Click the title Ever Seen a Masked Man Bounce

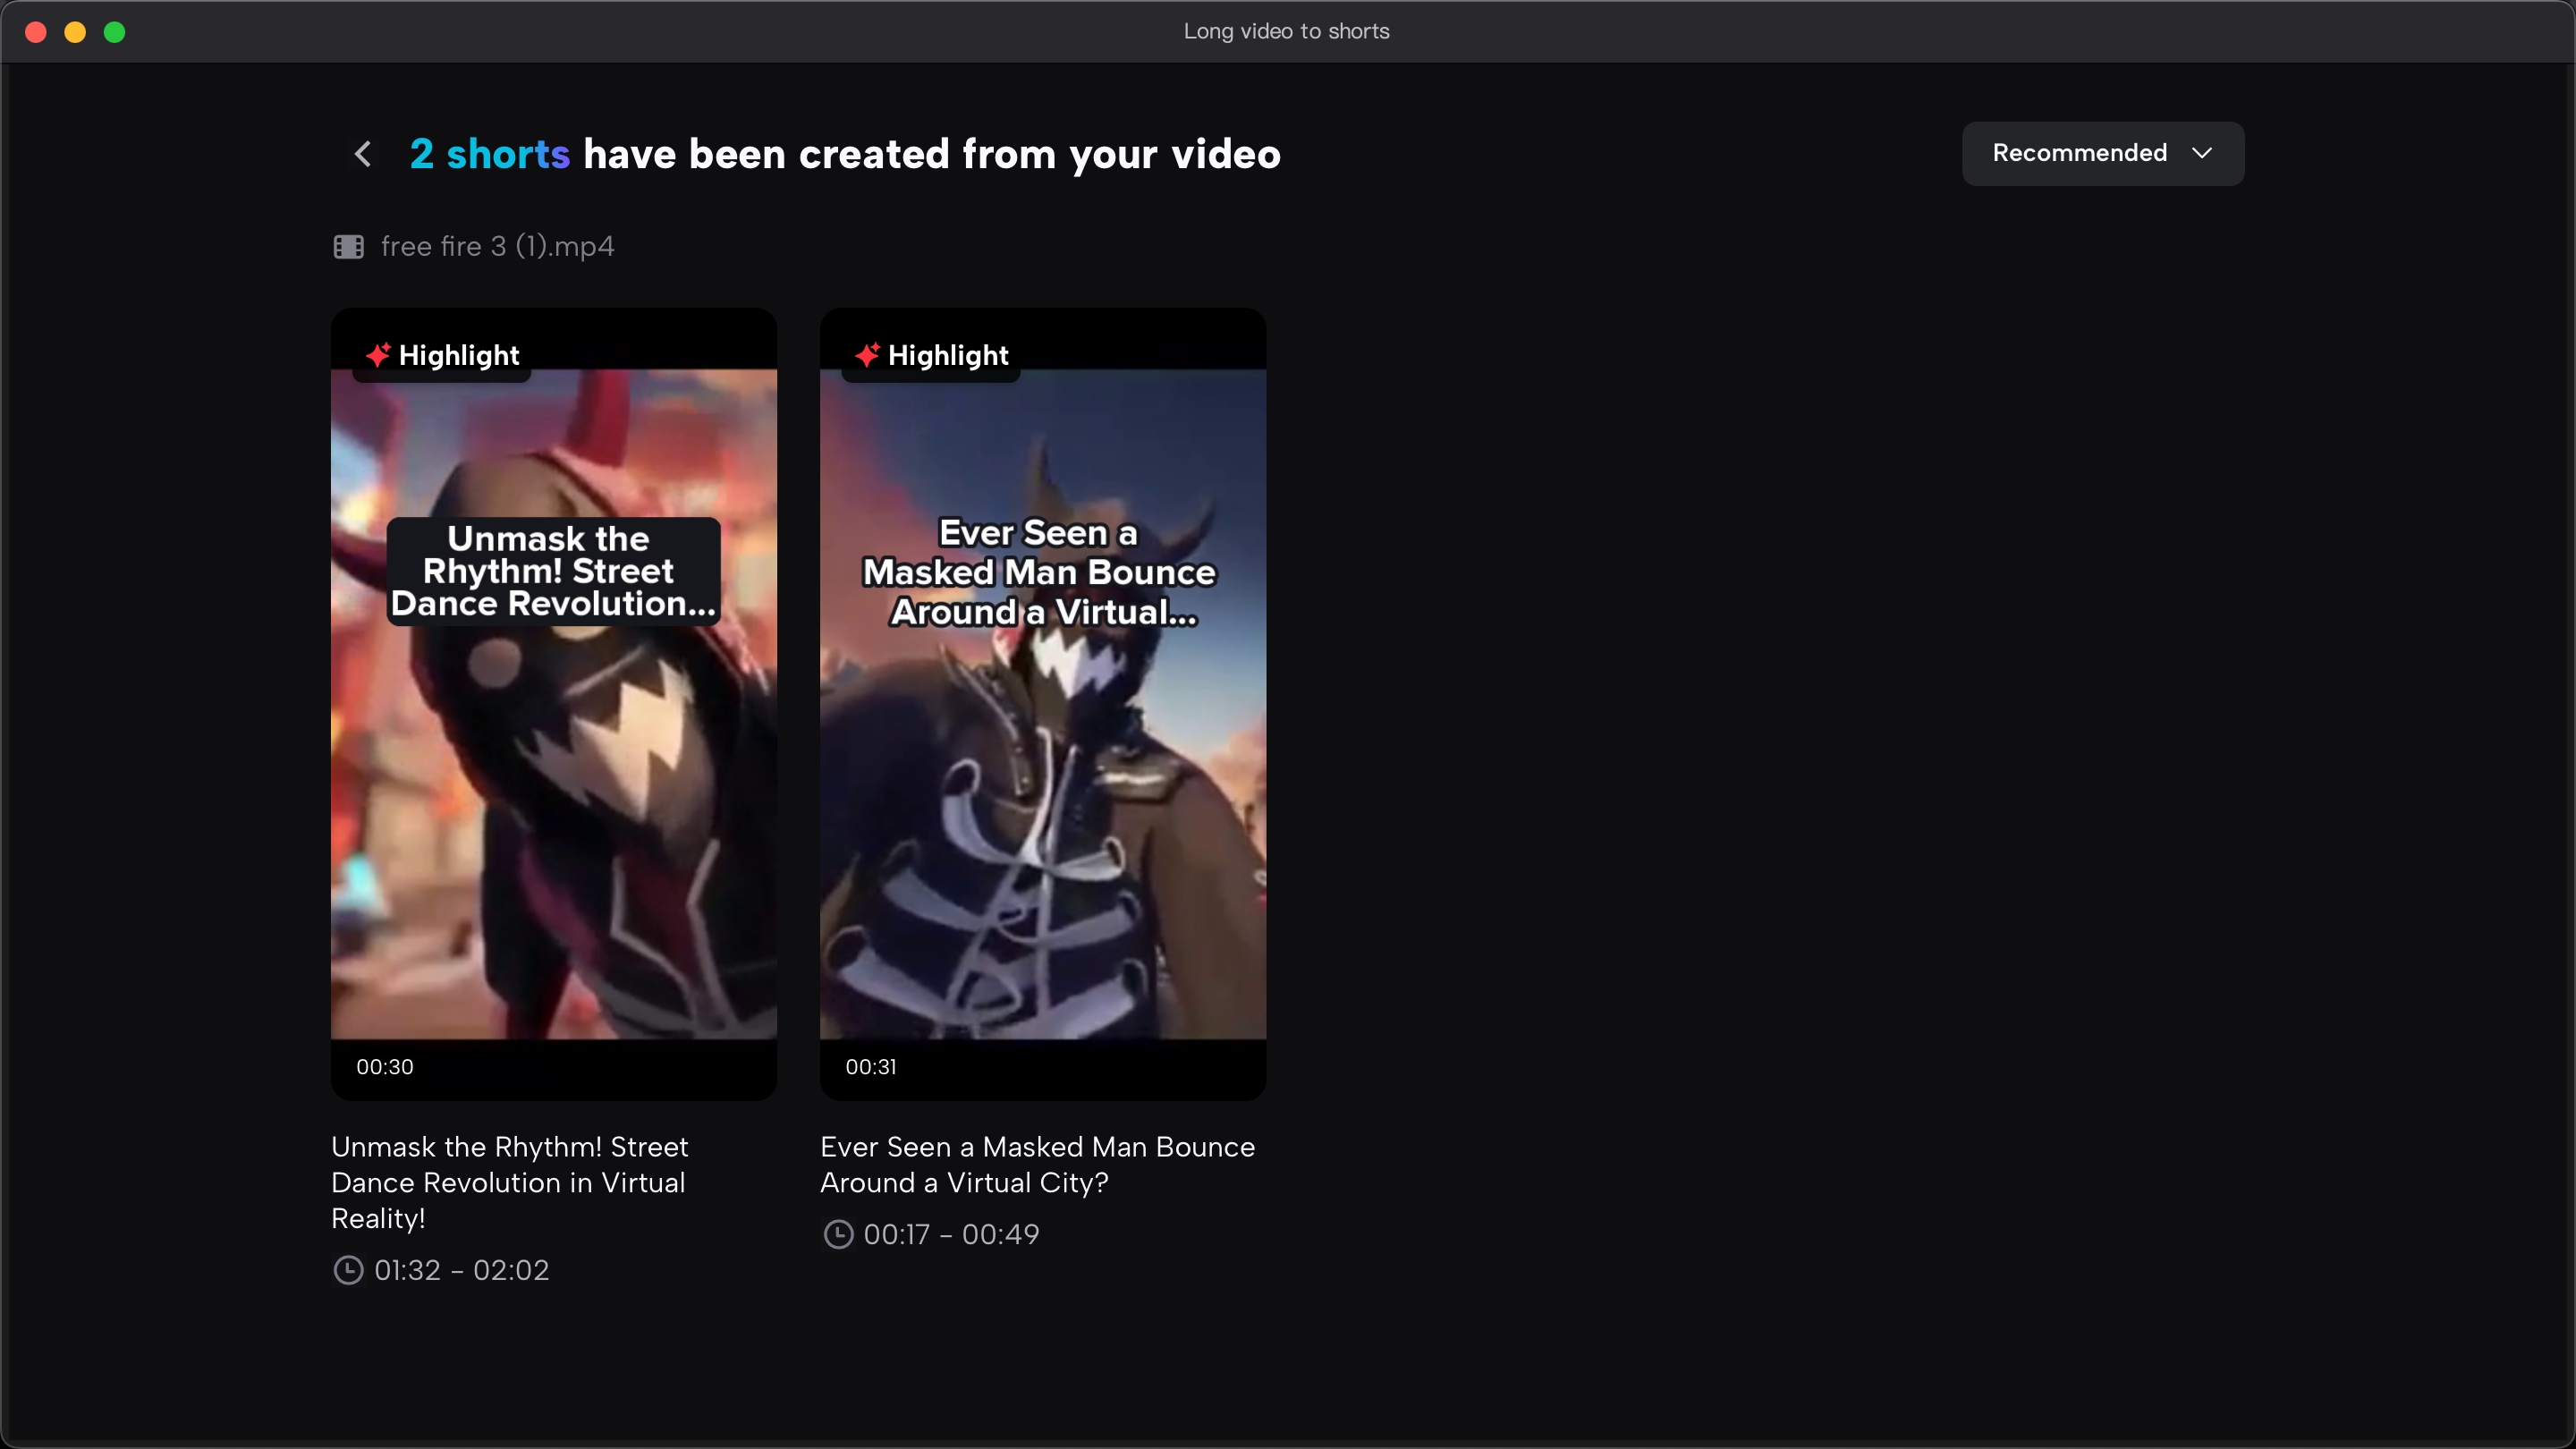[1037, 1164]
